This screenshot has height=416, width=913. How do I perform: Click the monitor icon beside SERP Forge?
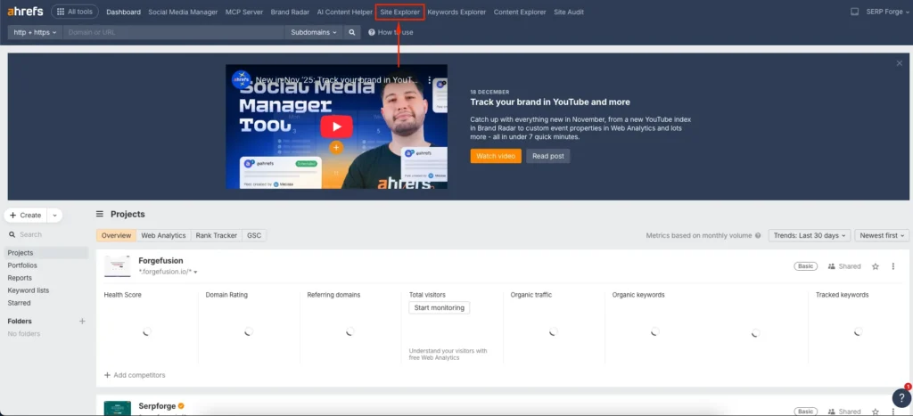coord(855,12)
